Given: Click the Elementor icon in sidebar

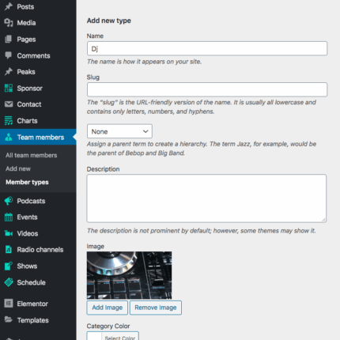Looking at the screenshot, I should (x=9, y=304).
